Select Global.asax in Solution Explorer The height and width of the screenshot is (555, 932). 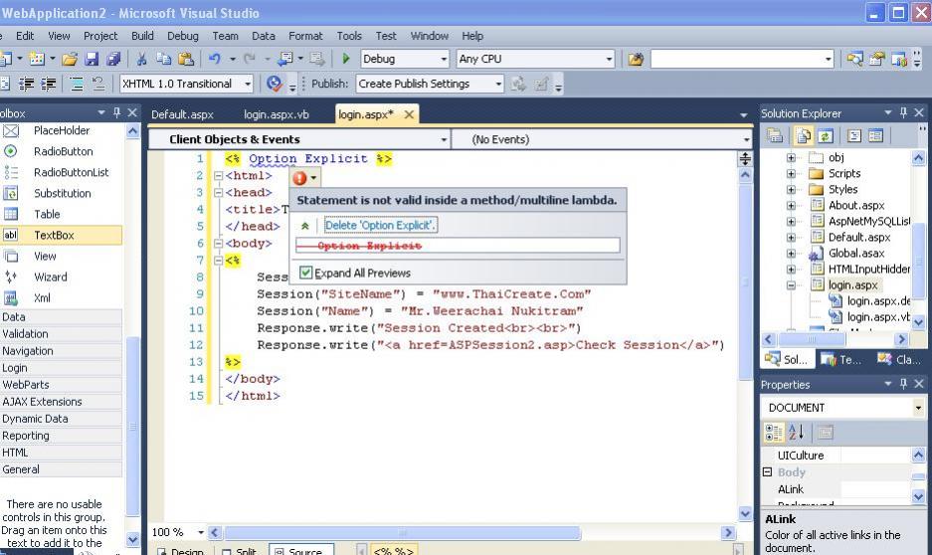pos(856,254)
